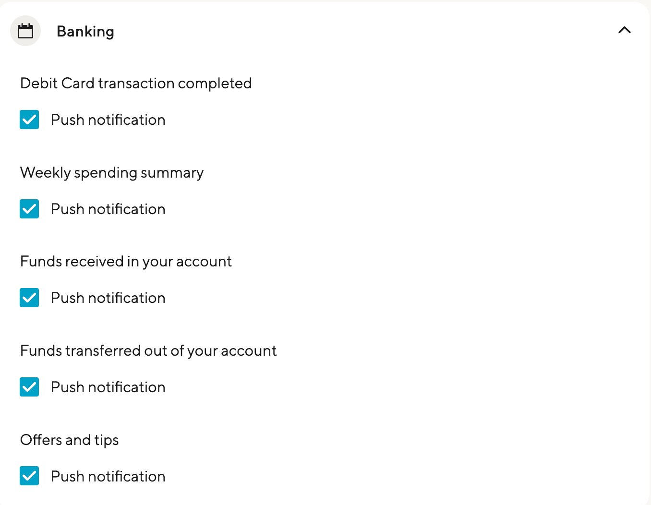651x505 pixels.
Task: Select the Banking section header
Action: pyautogui.click(x=85, y=31)
